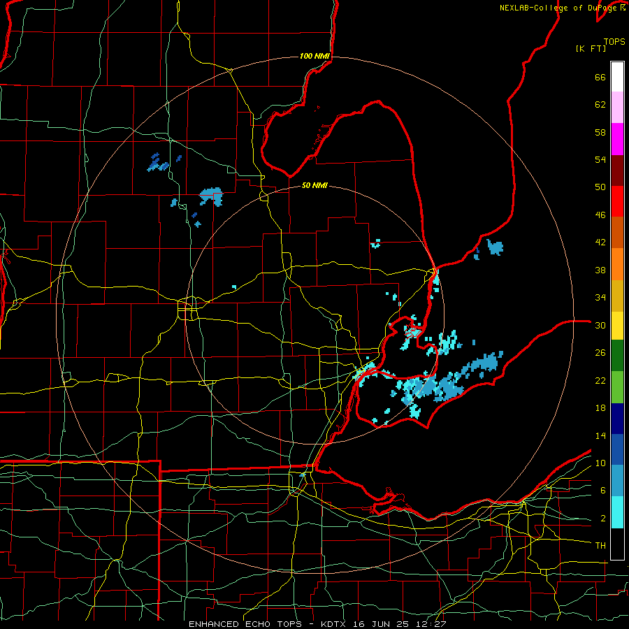Click the light orange legend swatch
The height and width of the screenshot is (629, 629).
(x=617, y=264)
